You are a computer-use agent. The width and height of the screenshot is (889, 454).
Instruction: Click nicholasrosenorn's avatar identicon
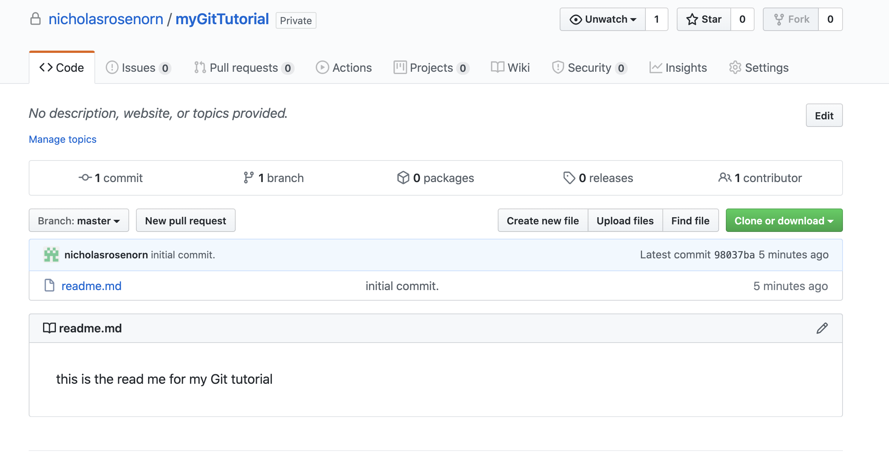pyautogui.click(x=51, y=255)
